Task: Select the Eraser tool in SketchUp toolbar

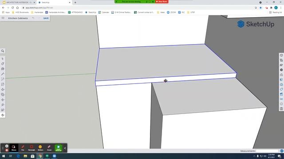Action: point(3,64)
